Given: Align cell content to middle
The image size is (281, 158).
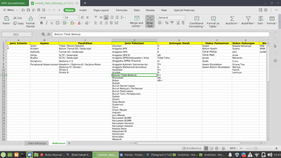Looking at the screenshot, I should (101, 17).
